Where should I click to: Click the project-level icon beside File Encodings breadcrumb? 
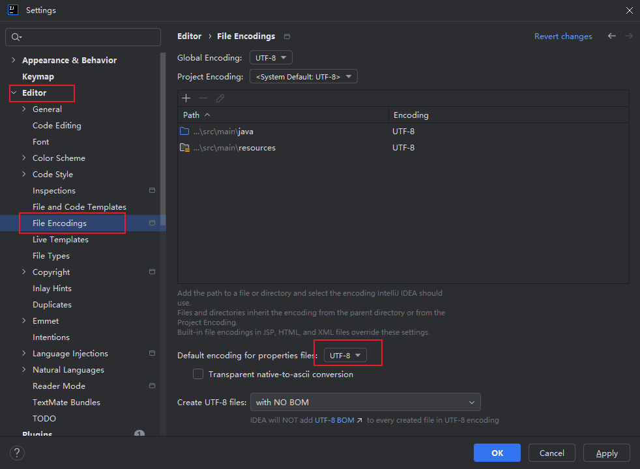[x=287, y=36]
